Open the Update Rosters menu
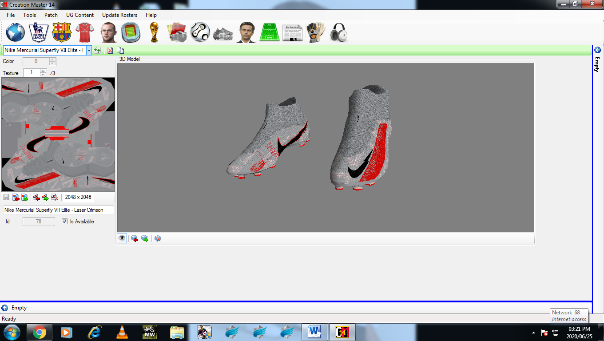This screenshot has height=341, width=604. click(x=120, y=15)
